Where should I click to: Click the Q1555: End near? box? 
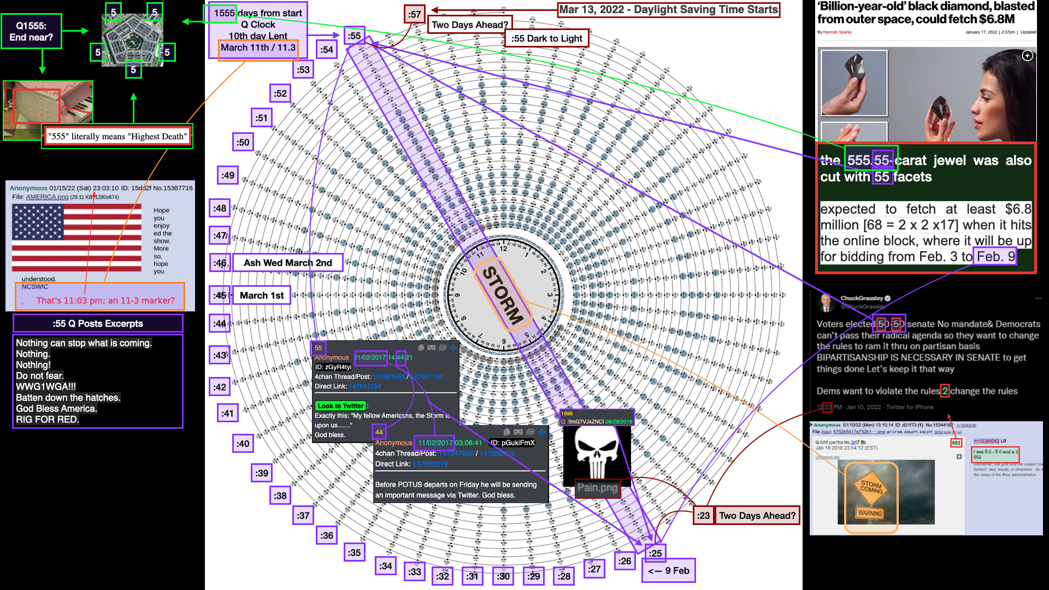tap(31, 31)
